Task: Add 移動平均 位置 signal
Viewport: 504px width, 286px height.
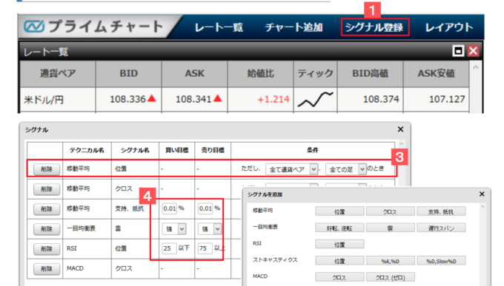Action: click(339, 211)
